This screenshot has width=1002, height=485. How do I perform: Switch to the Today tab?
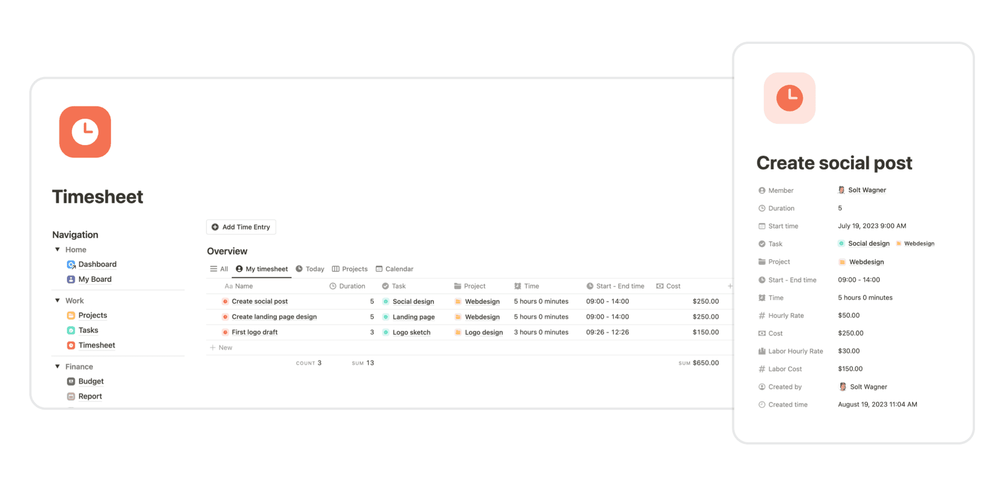point(310,269)
